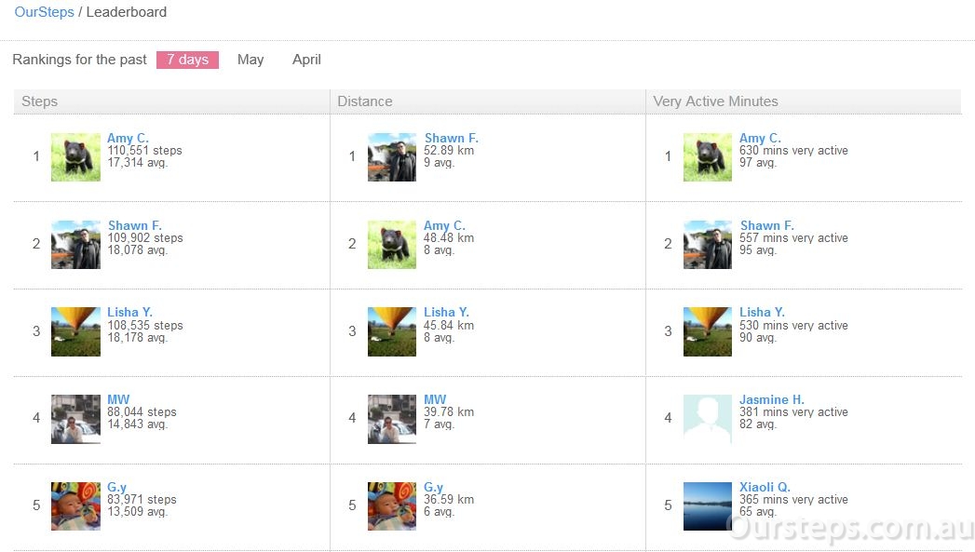Open Amy C.'s bear avatar in Steps column

75,157
